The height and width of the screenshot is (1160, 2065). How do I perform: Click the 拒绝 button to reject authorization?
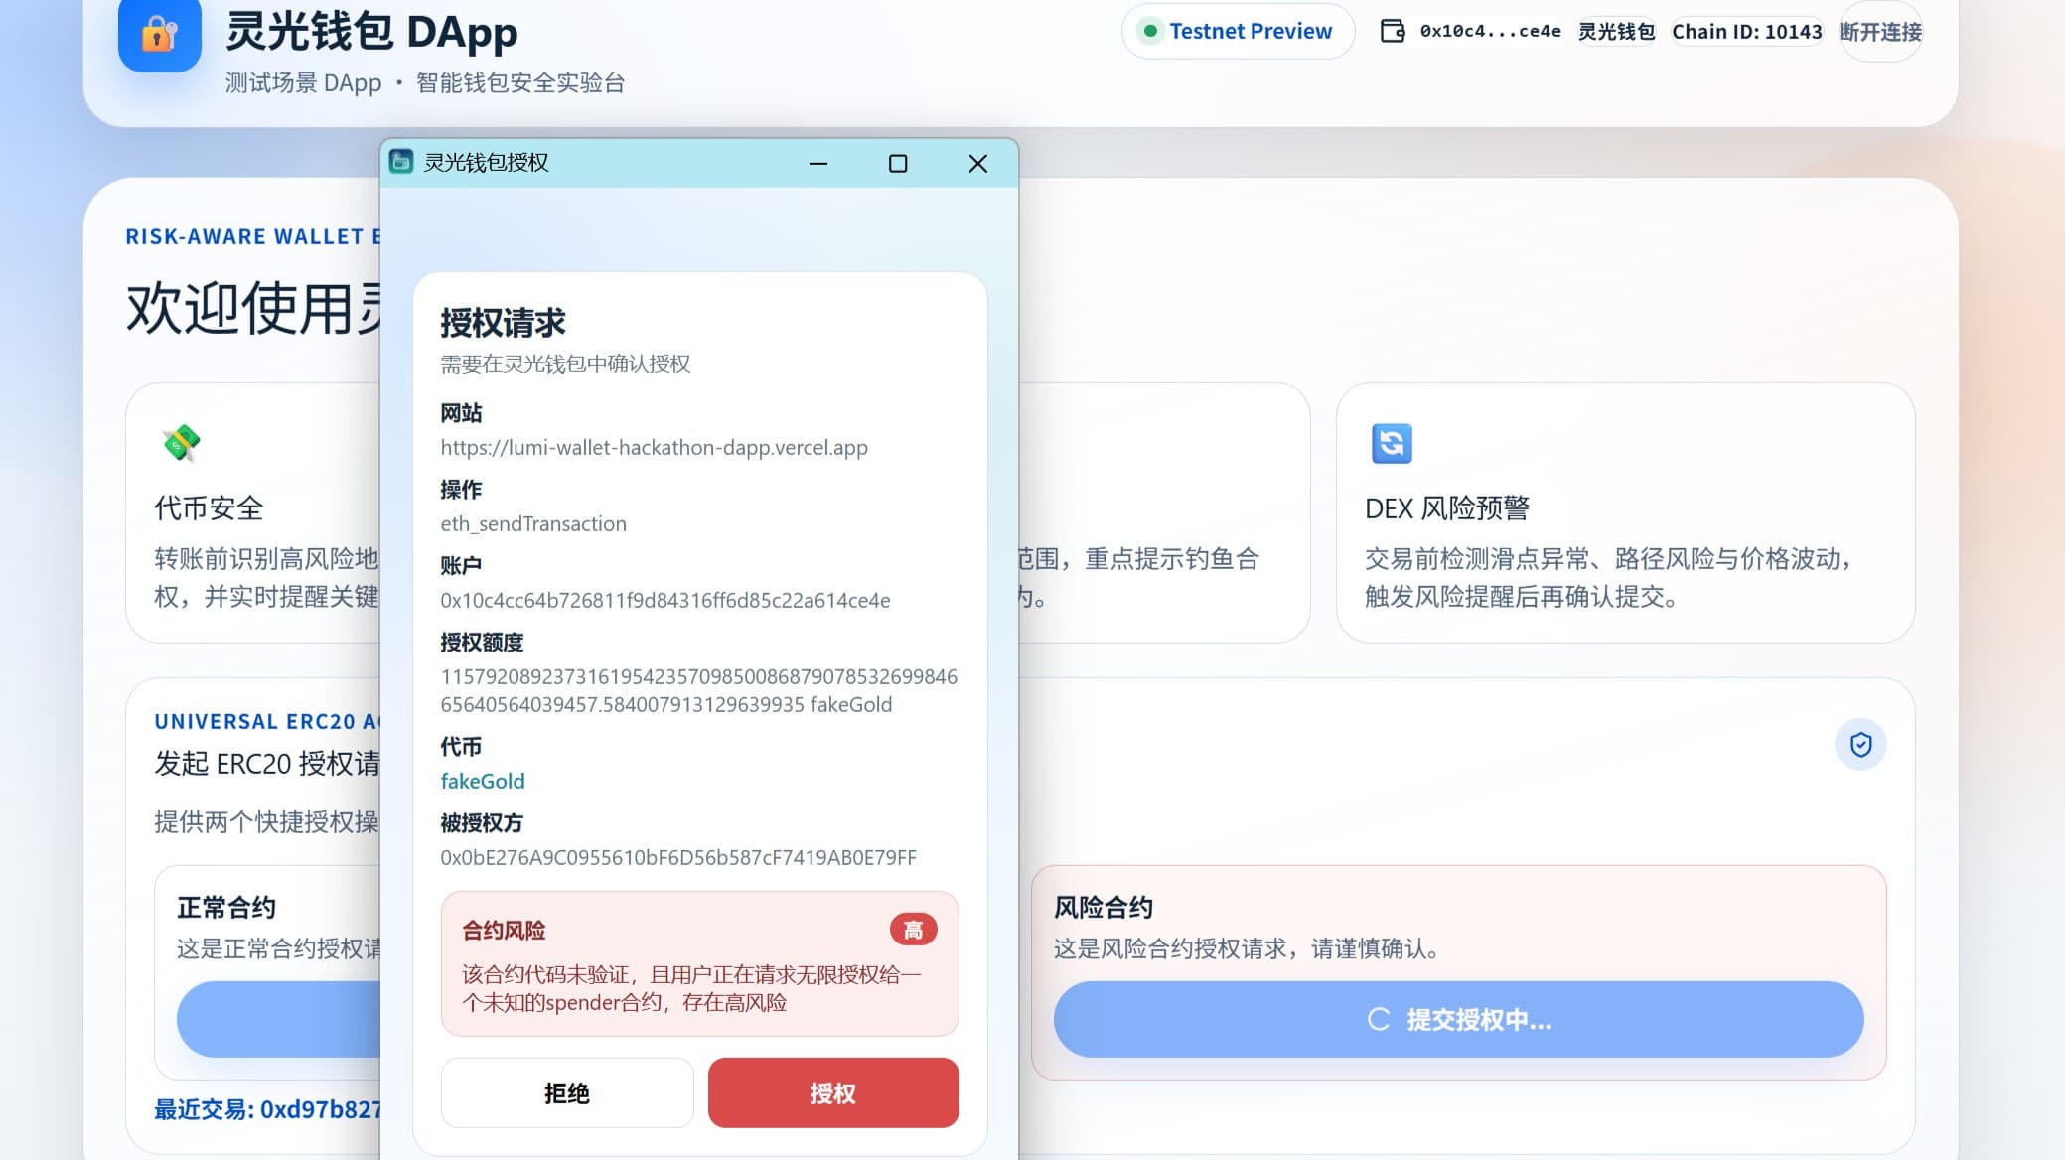[567, 1092]
